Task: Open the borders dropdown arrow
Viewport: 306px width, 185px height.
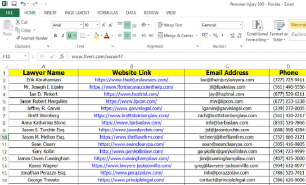Action: pos(88,36)
